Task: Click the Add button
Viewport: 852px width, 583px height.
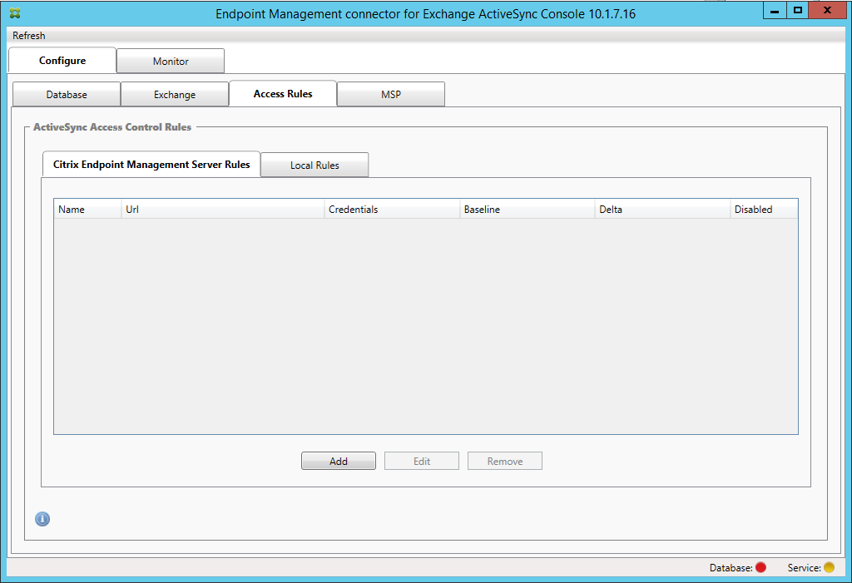Action: [338, 461]
